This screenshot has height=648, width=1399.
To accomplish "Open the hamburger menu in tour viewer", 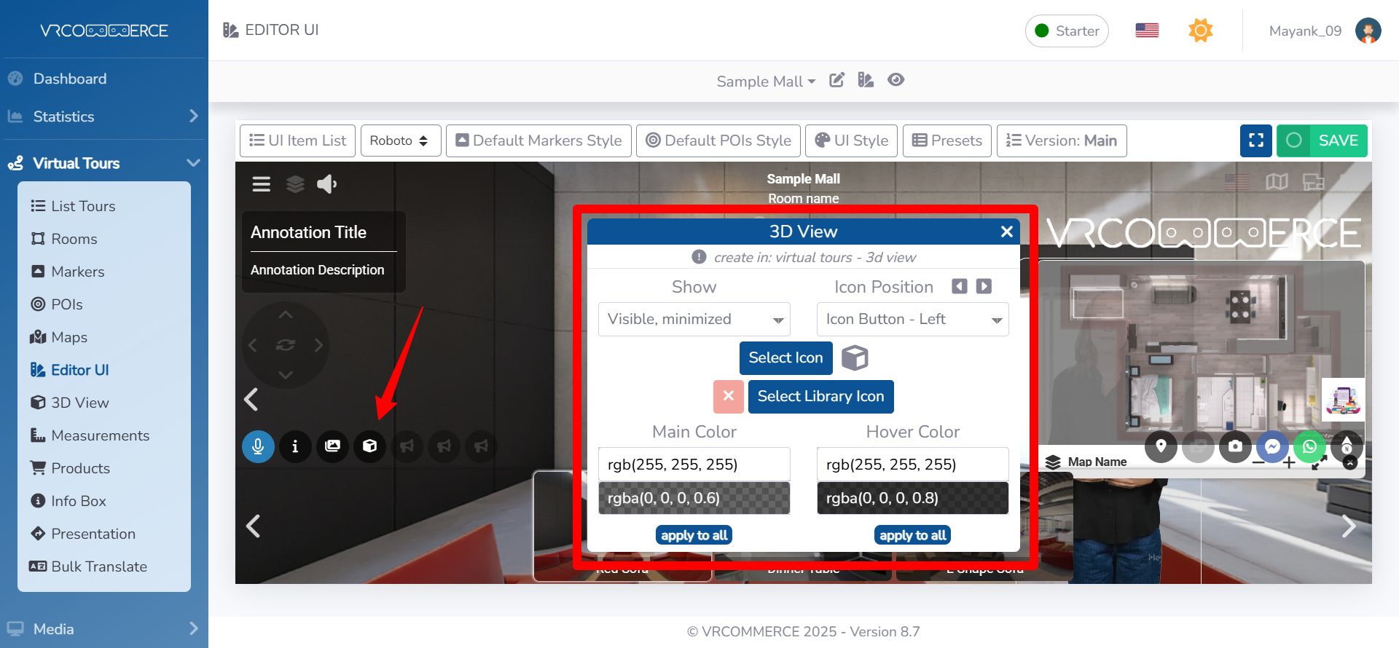I will coord(261,184).
